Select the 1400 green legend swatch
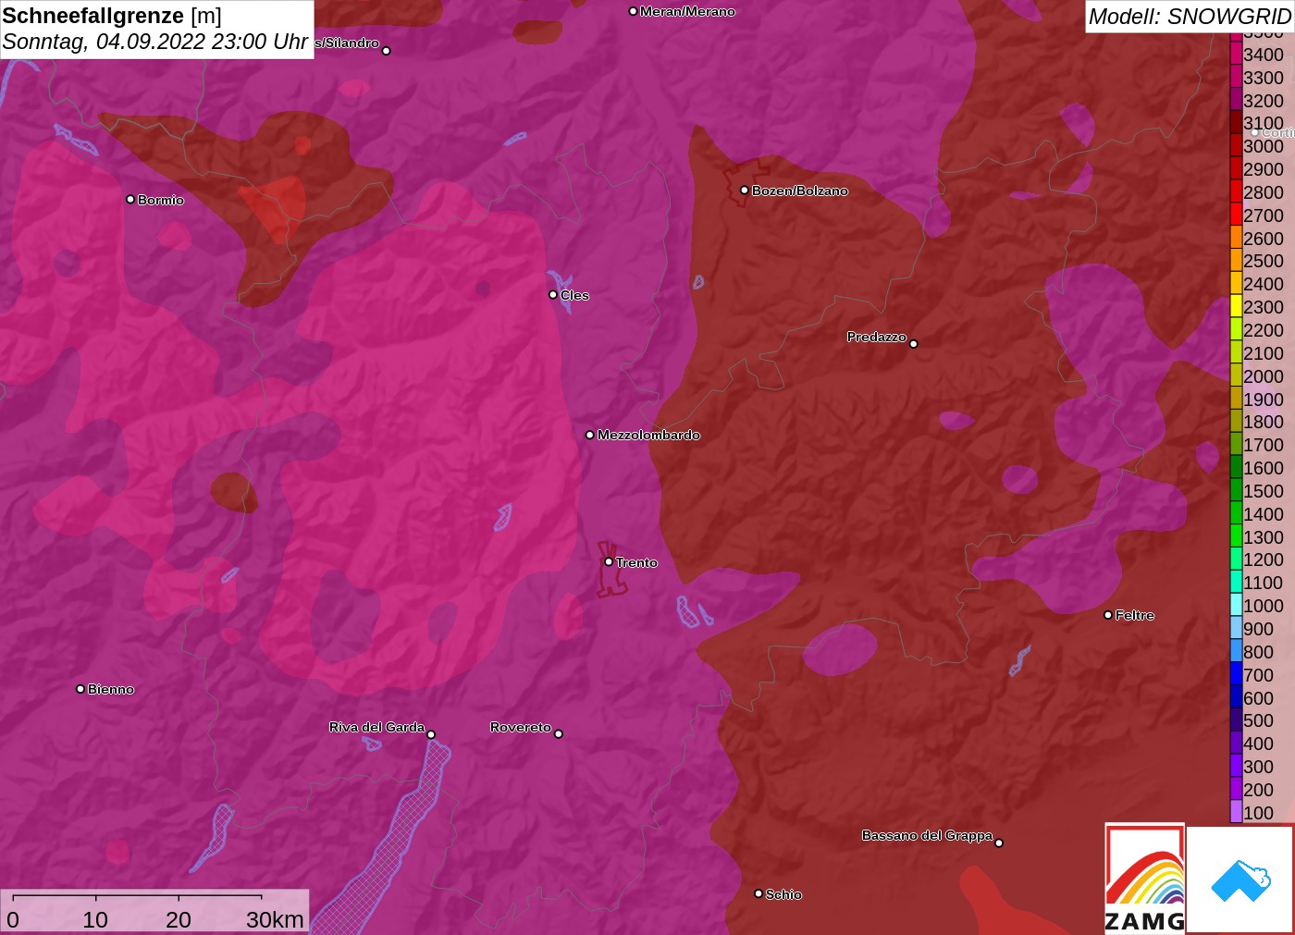This screenshot has width=1295, height=935. point(1236,512)
